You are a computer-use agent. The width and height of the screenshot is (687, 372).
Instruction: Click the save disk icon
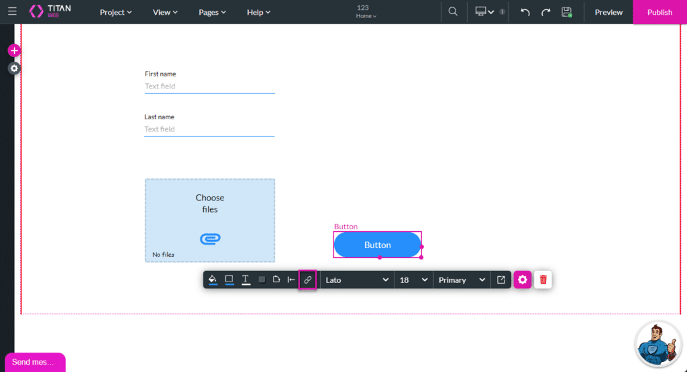pyautogui.click(x=566, y=12)
